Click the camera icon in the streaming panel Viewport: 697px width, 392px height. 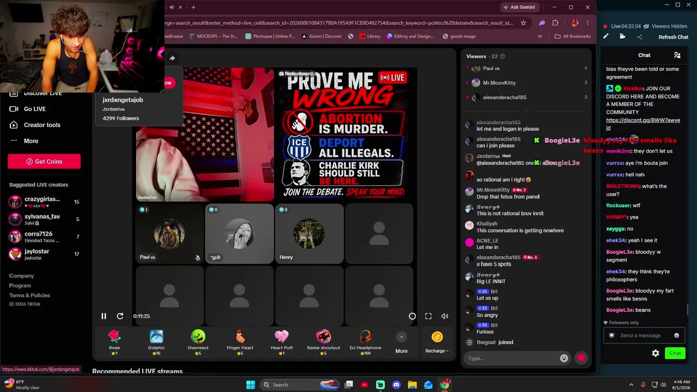(x=622, y=36)
